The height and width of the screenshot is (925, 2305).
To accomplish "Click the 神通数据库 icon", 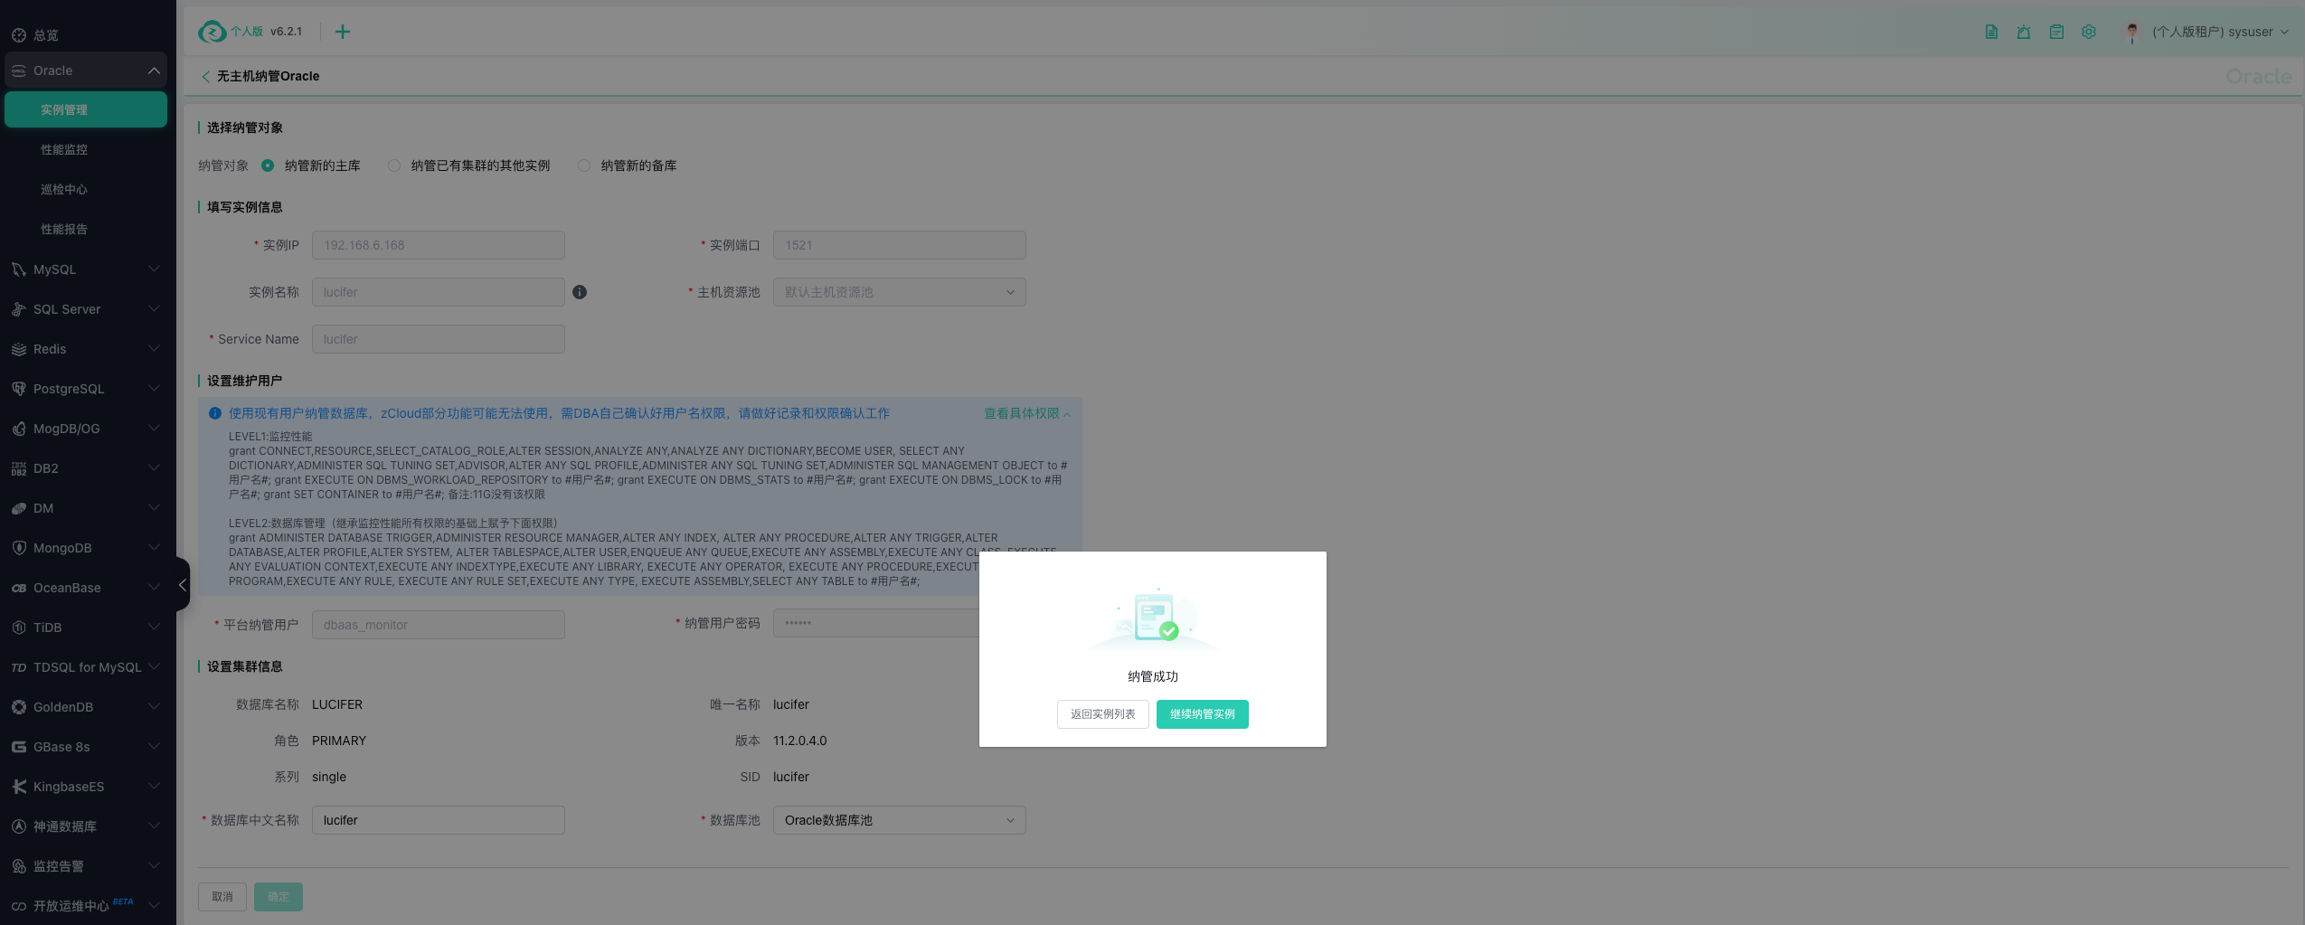I will pyautogui.click(x=19, y=826).
